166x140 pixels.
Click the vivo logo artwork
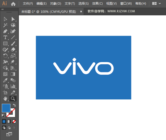coord(83,66)
